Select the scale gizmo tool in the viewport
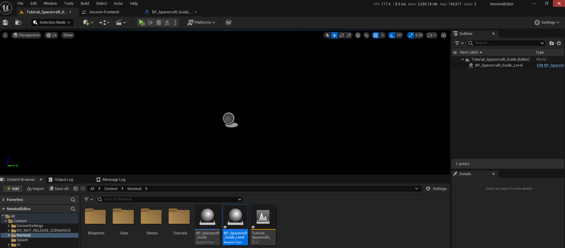 [x=349, y=35]
